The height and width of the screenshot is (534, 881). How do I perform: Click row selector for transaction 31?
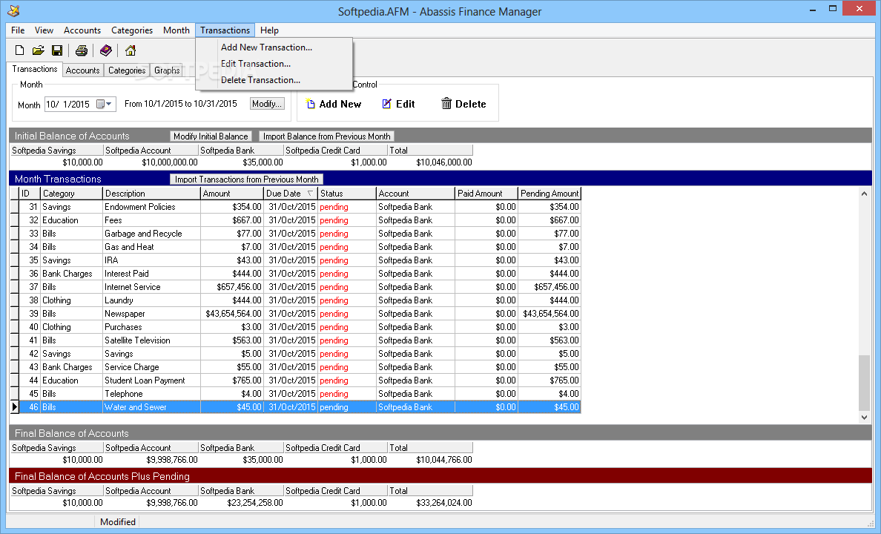(x=15, y=207)
